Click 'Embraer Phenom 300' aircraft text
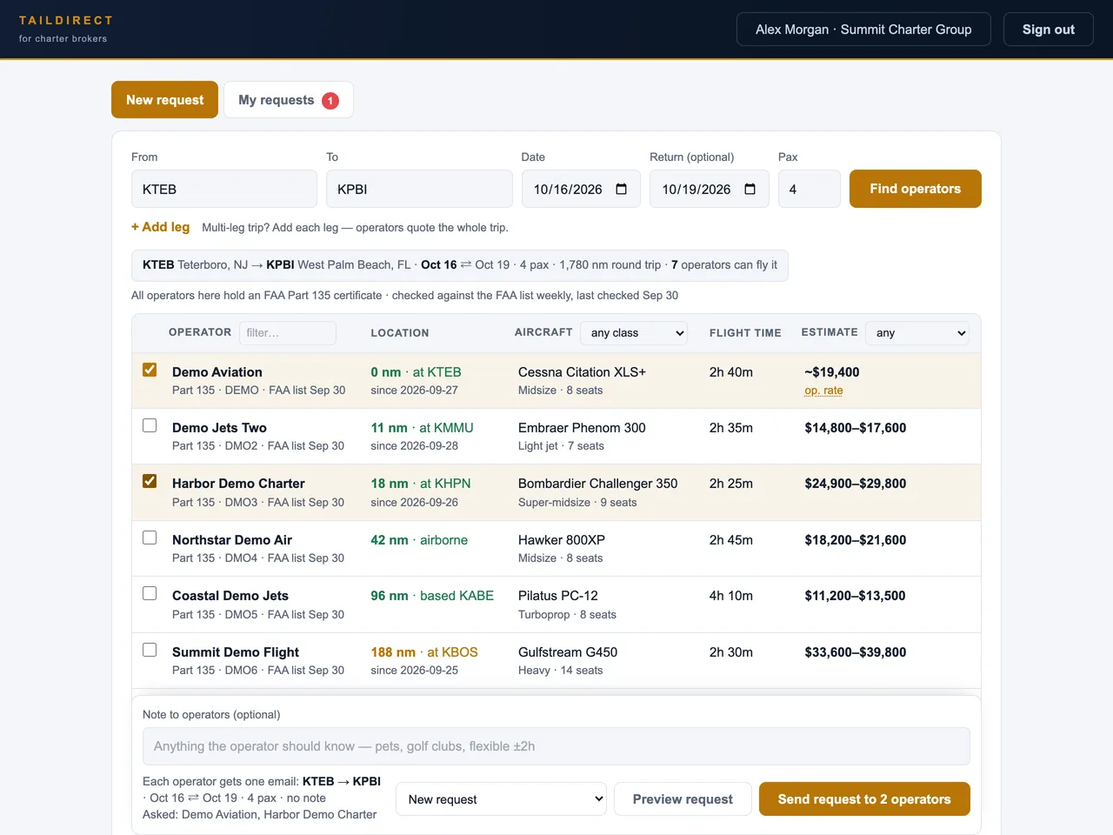Image resolution: width=1113 pixels, height=835 pixels. [x=582, y=428]
